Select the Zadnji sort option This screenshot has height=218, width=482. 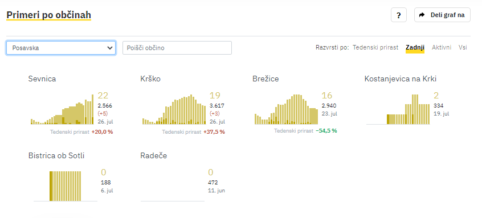415,47
